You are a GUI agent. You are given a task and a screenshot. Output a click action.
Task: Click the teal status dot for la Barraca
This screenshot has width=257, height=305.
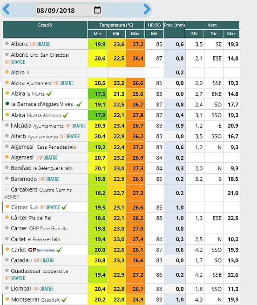tap(7, 104)
